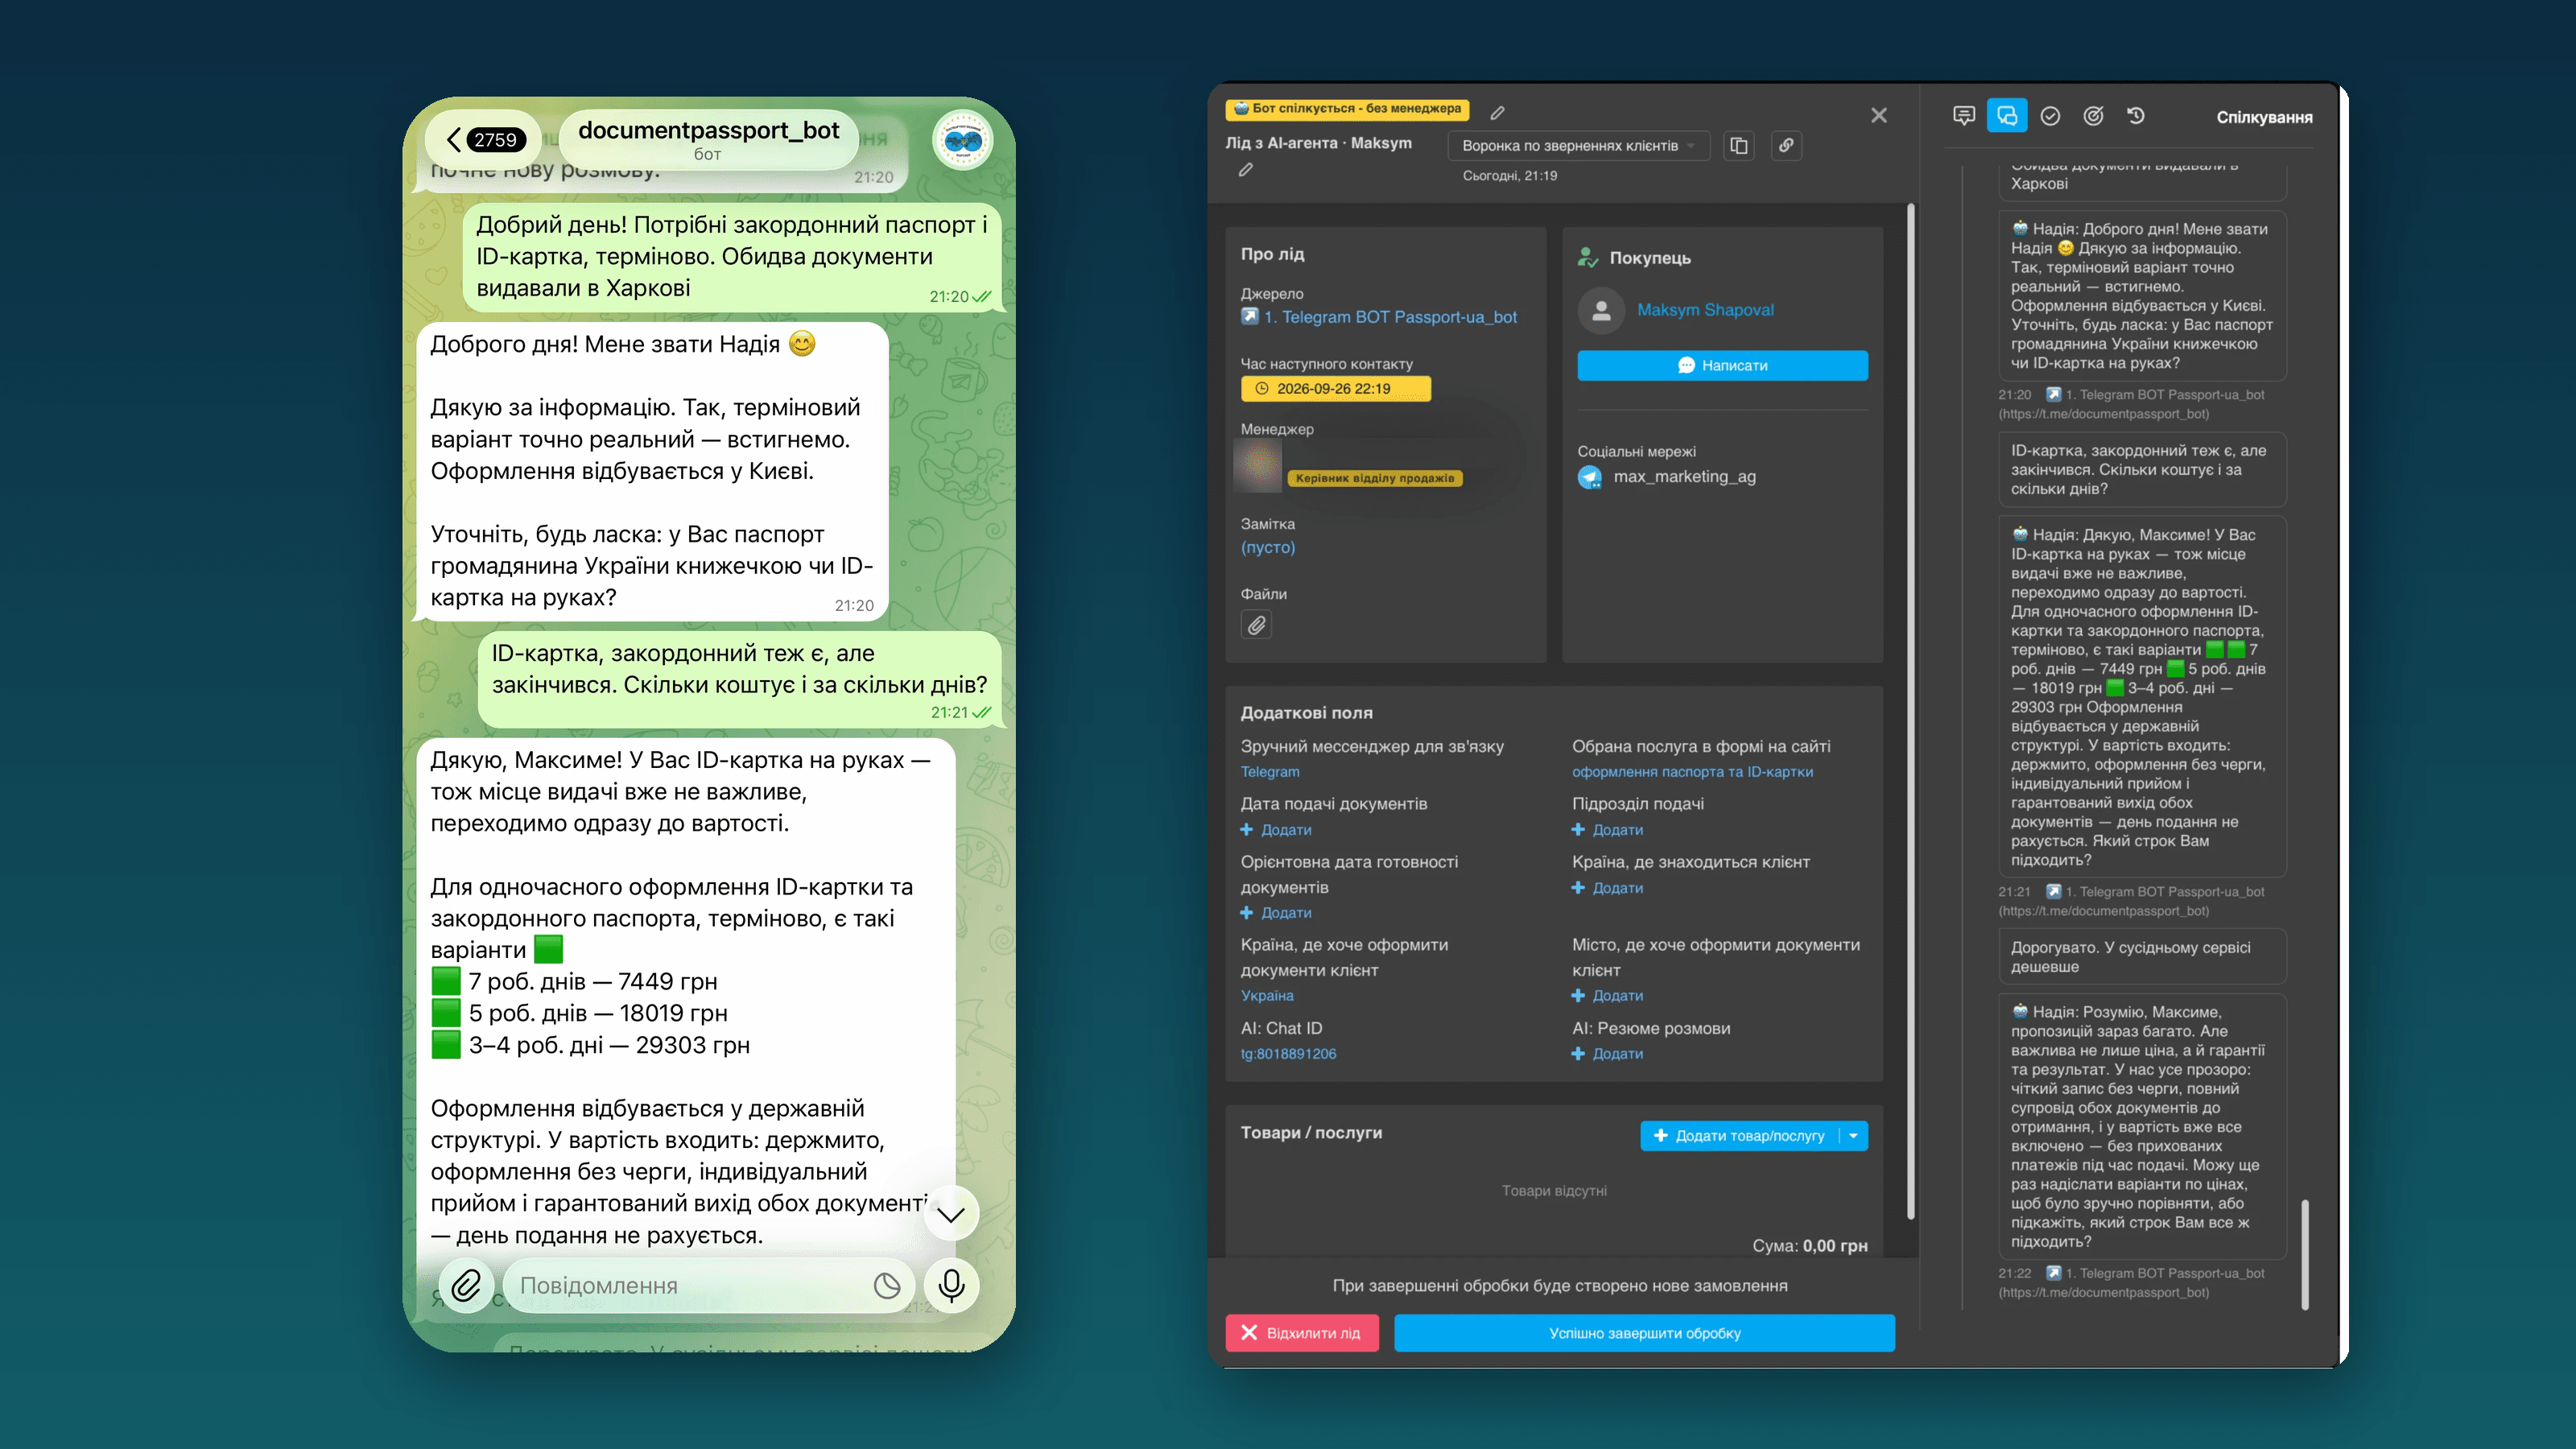2576x1449 pixels.
Task: Add Місто, де хоче оформити документи value
Action: [x=1607, y=996]
